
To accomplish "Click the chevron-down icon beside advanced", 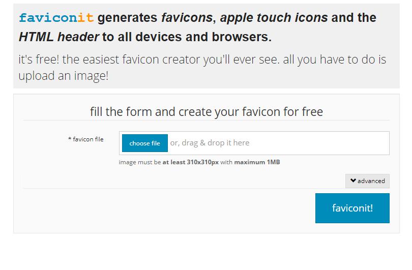I will pyautogui.click(x=353, y=181).
